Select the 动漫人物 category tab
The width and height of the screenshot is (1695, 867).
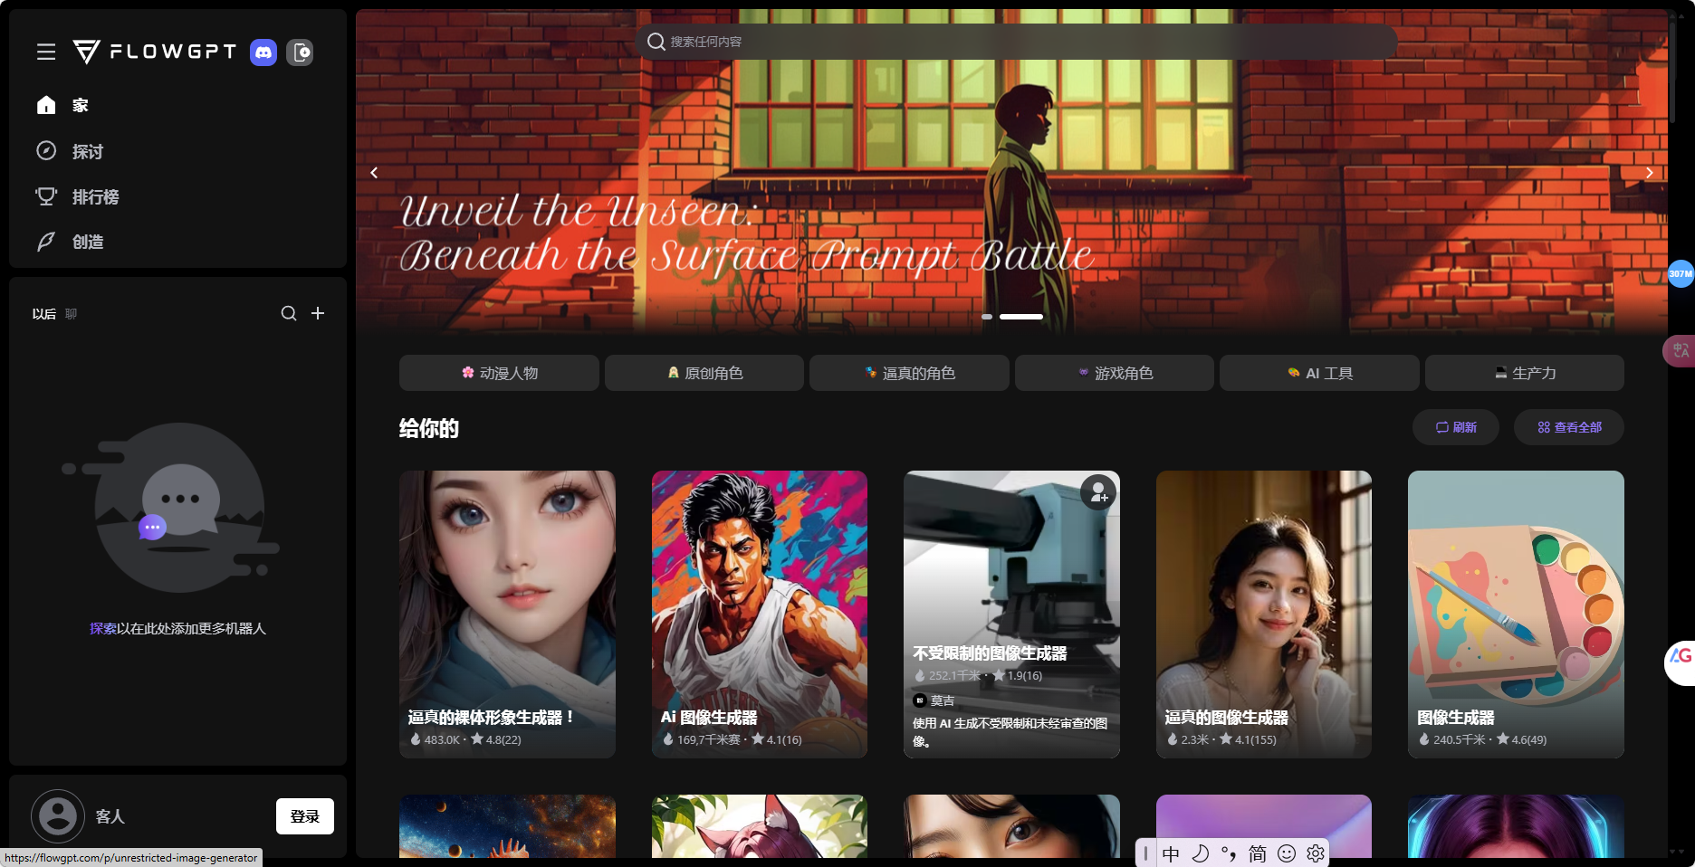(499, 373)
